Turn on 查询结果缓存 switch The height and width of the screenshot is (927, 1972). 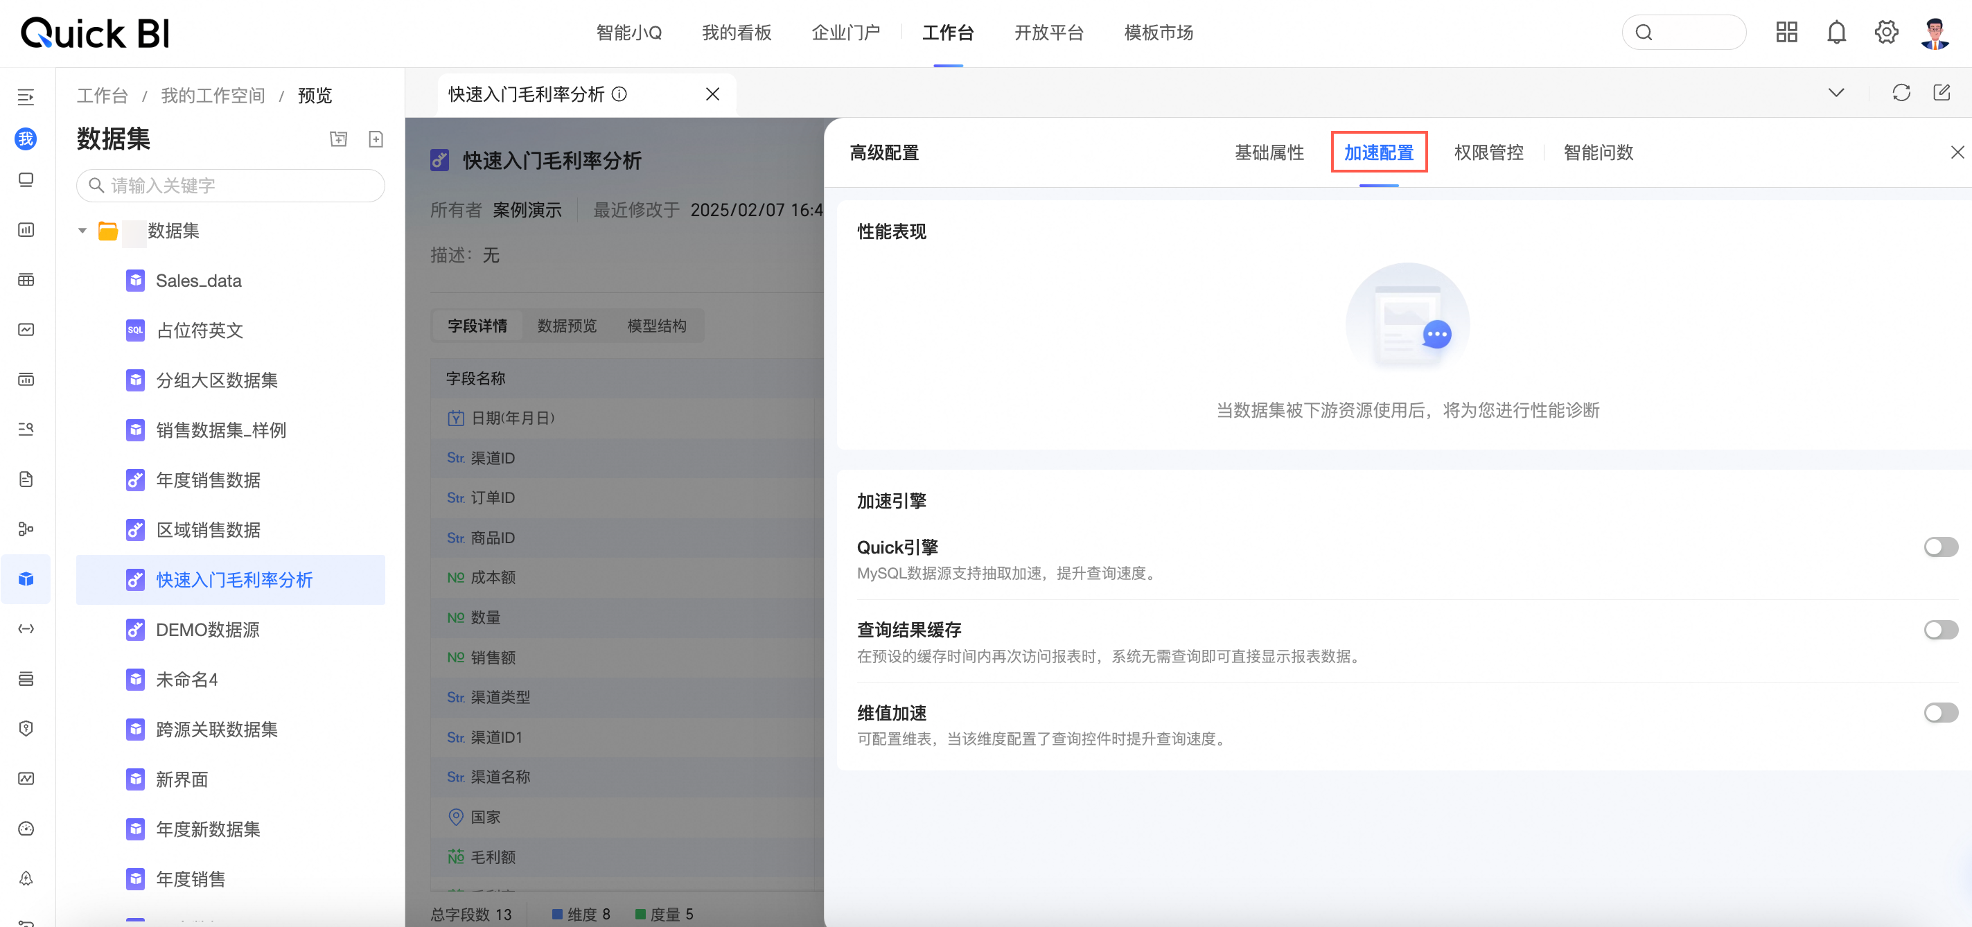1941,629
